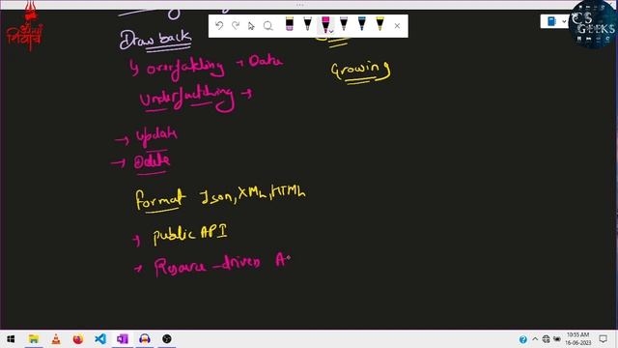The width and height of the screenshot is (618, 348).
Task: Select the blue pen
Action: pos(362,24)
